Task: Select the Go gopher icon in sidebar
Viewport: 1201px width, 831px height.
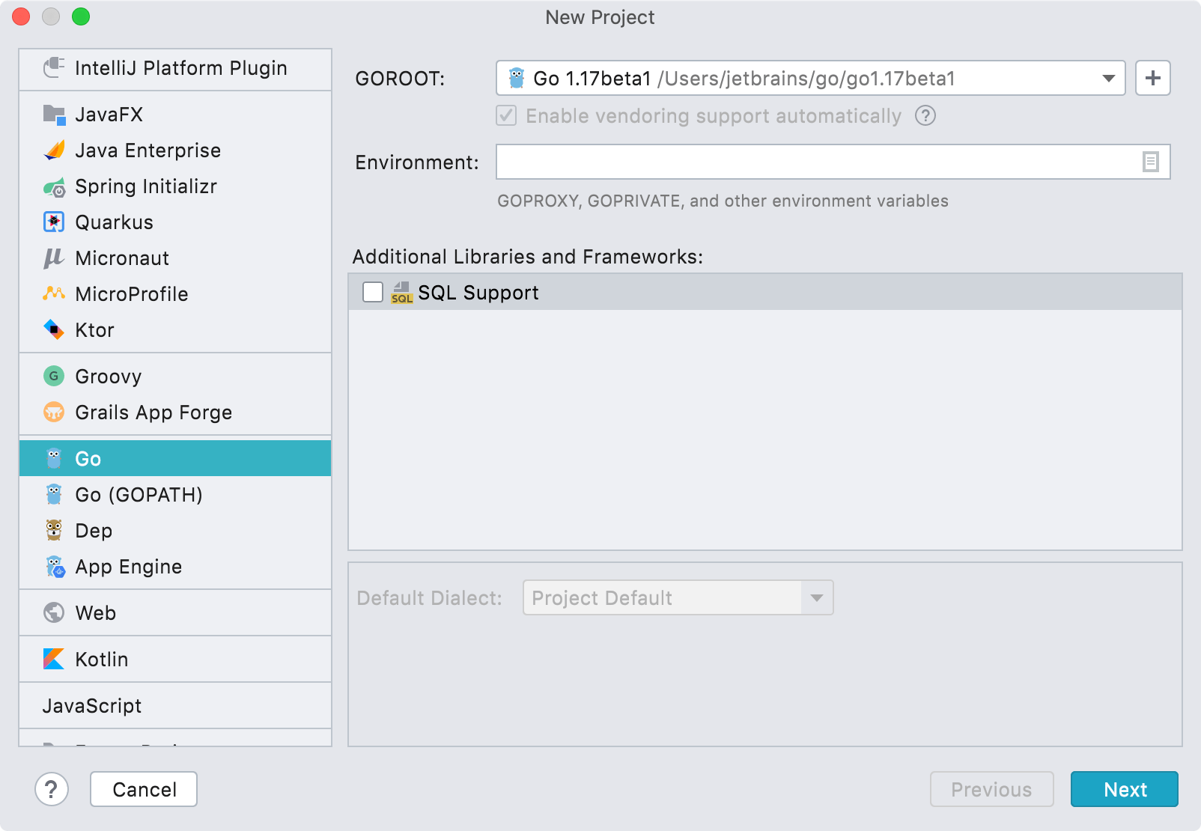Action: [x=53, y=458]
